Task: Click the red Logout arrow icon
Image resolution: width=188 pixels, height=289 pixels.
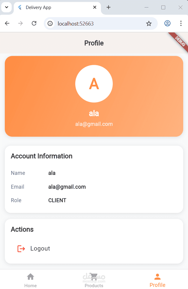Action: [21, 249]
